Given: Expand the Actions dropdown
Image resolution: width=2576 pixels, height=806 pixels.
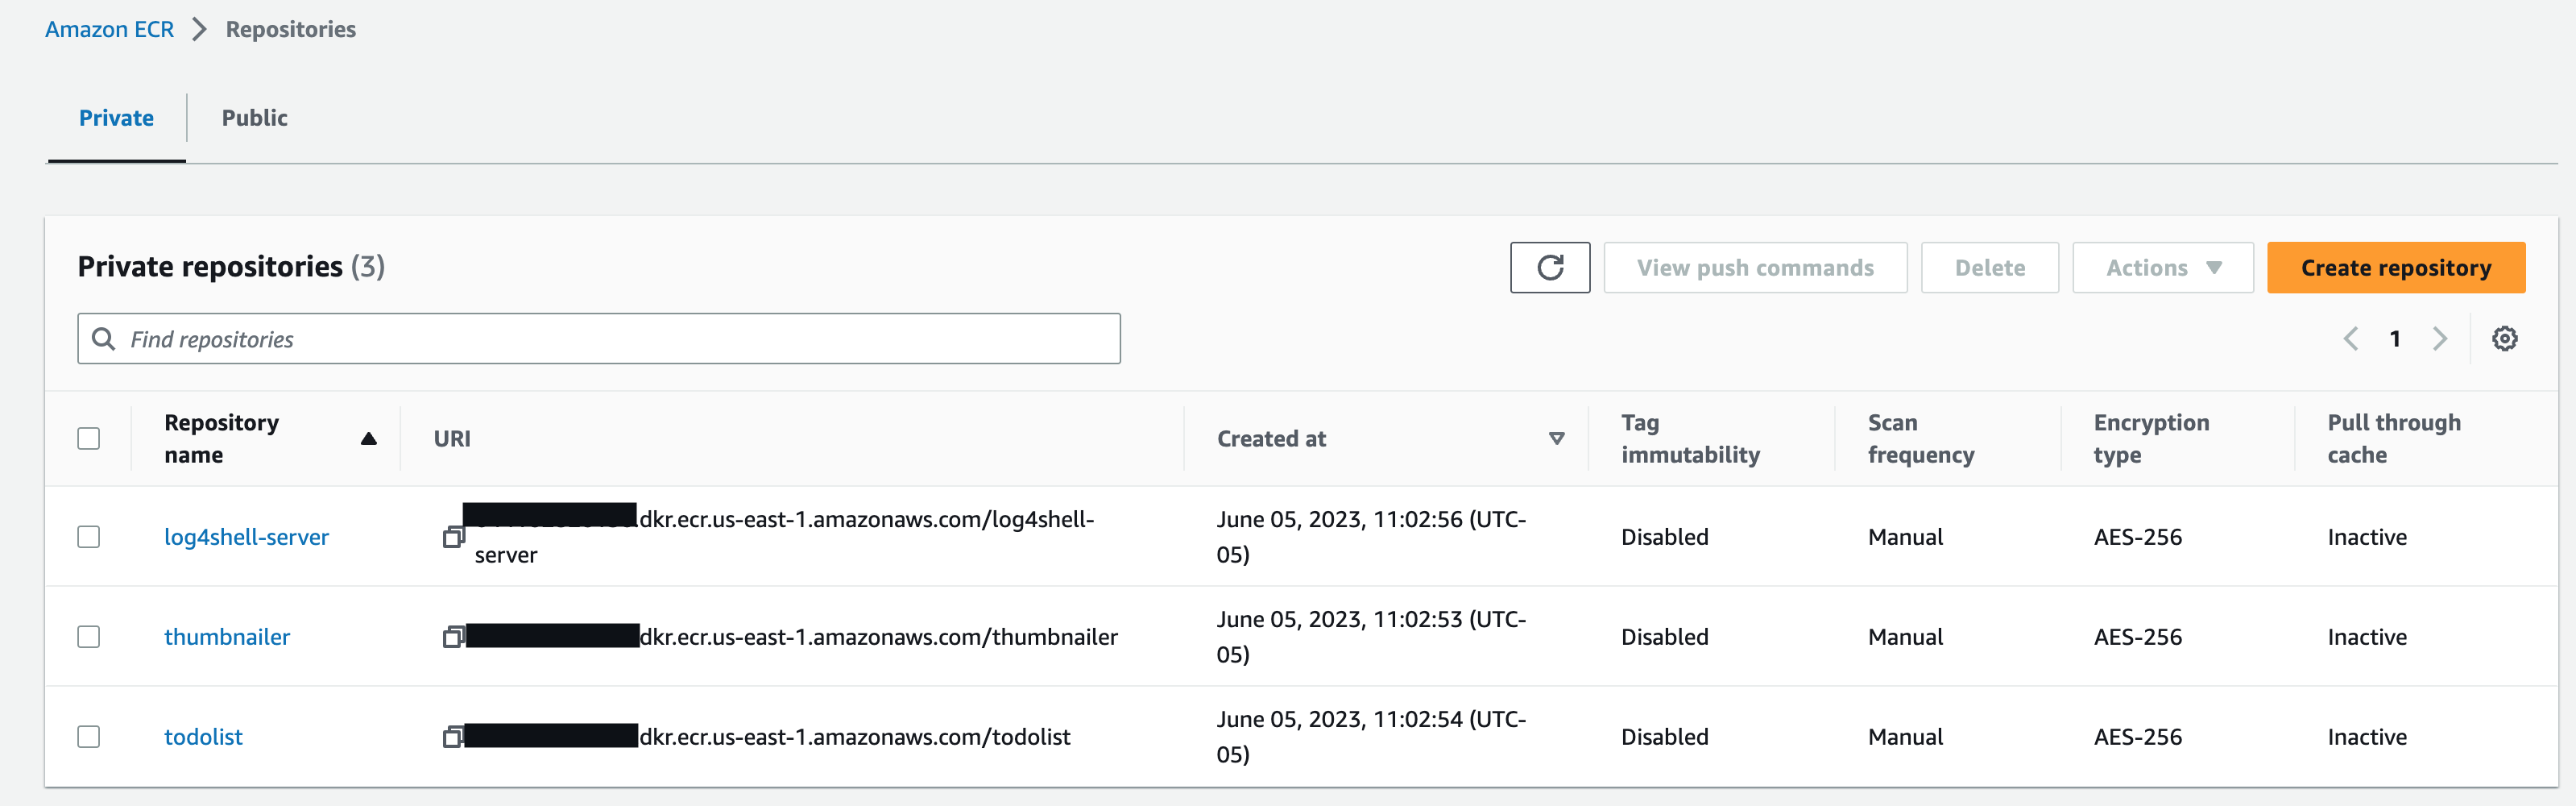Looking at the screenshot, I should 2162,268.
